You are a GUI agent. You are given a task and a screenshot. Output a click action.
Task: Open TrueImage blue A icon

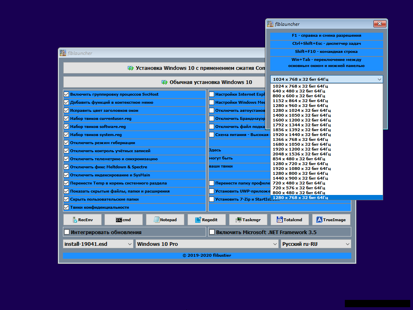click(319, 220)
